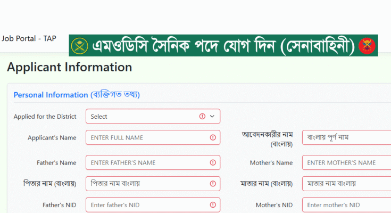Open the Job Portal - TAP link
Viewport: 391px width, 213px height.
click(x=29, y=38)
